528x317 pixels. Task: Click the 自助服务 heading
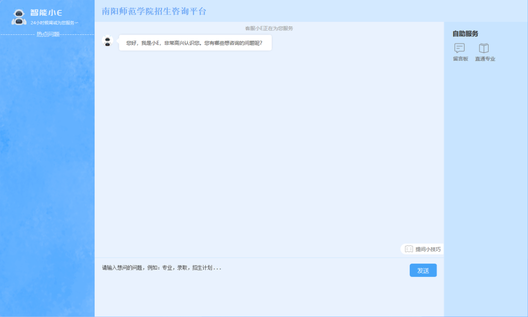465,34
